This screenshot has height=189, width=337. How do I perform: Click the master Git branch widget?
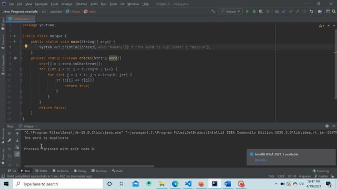point(321,176)
